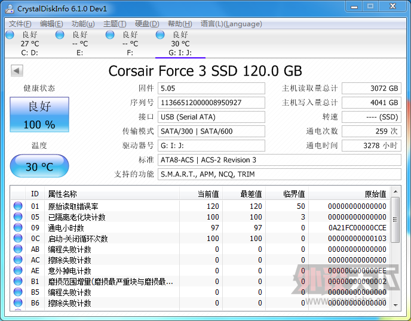Click raw value 0A21FC00000CCE
This screenshot has height=321, width=411.
[x=357, y=228]
